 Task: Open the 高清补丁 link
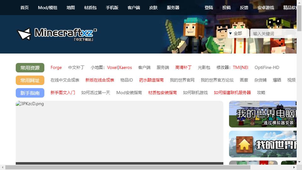click(183, 67)
